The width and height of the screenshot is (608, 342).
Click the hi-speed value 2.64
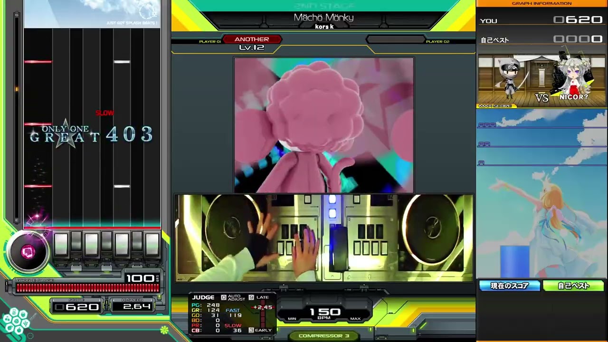click(x=137, y=307)
